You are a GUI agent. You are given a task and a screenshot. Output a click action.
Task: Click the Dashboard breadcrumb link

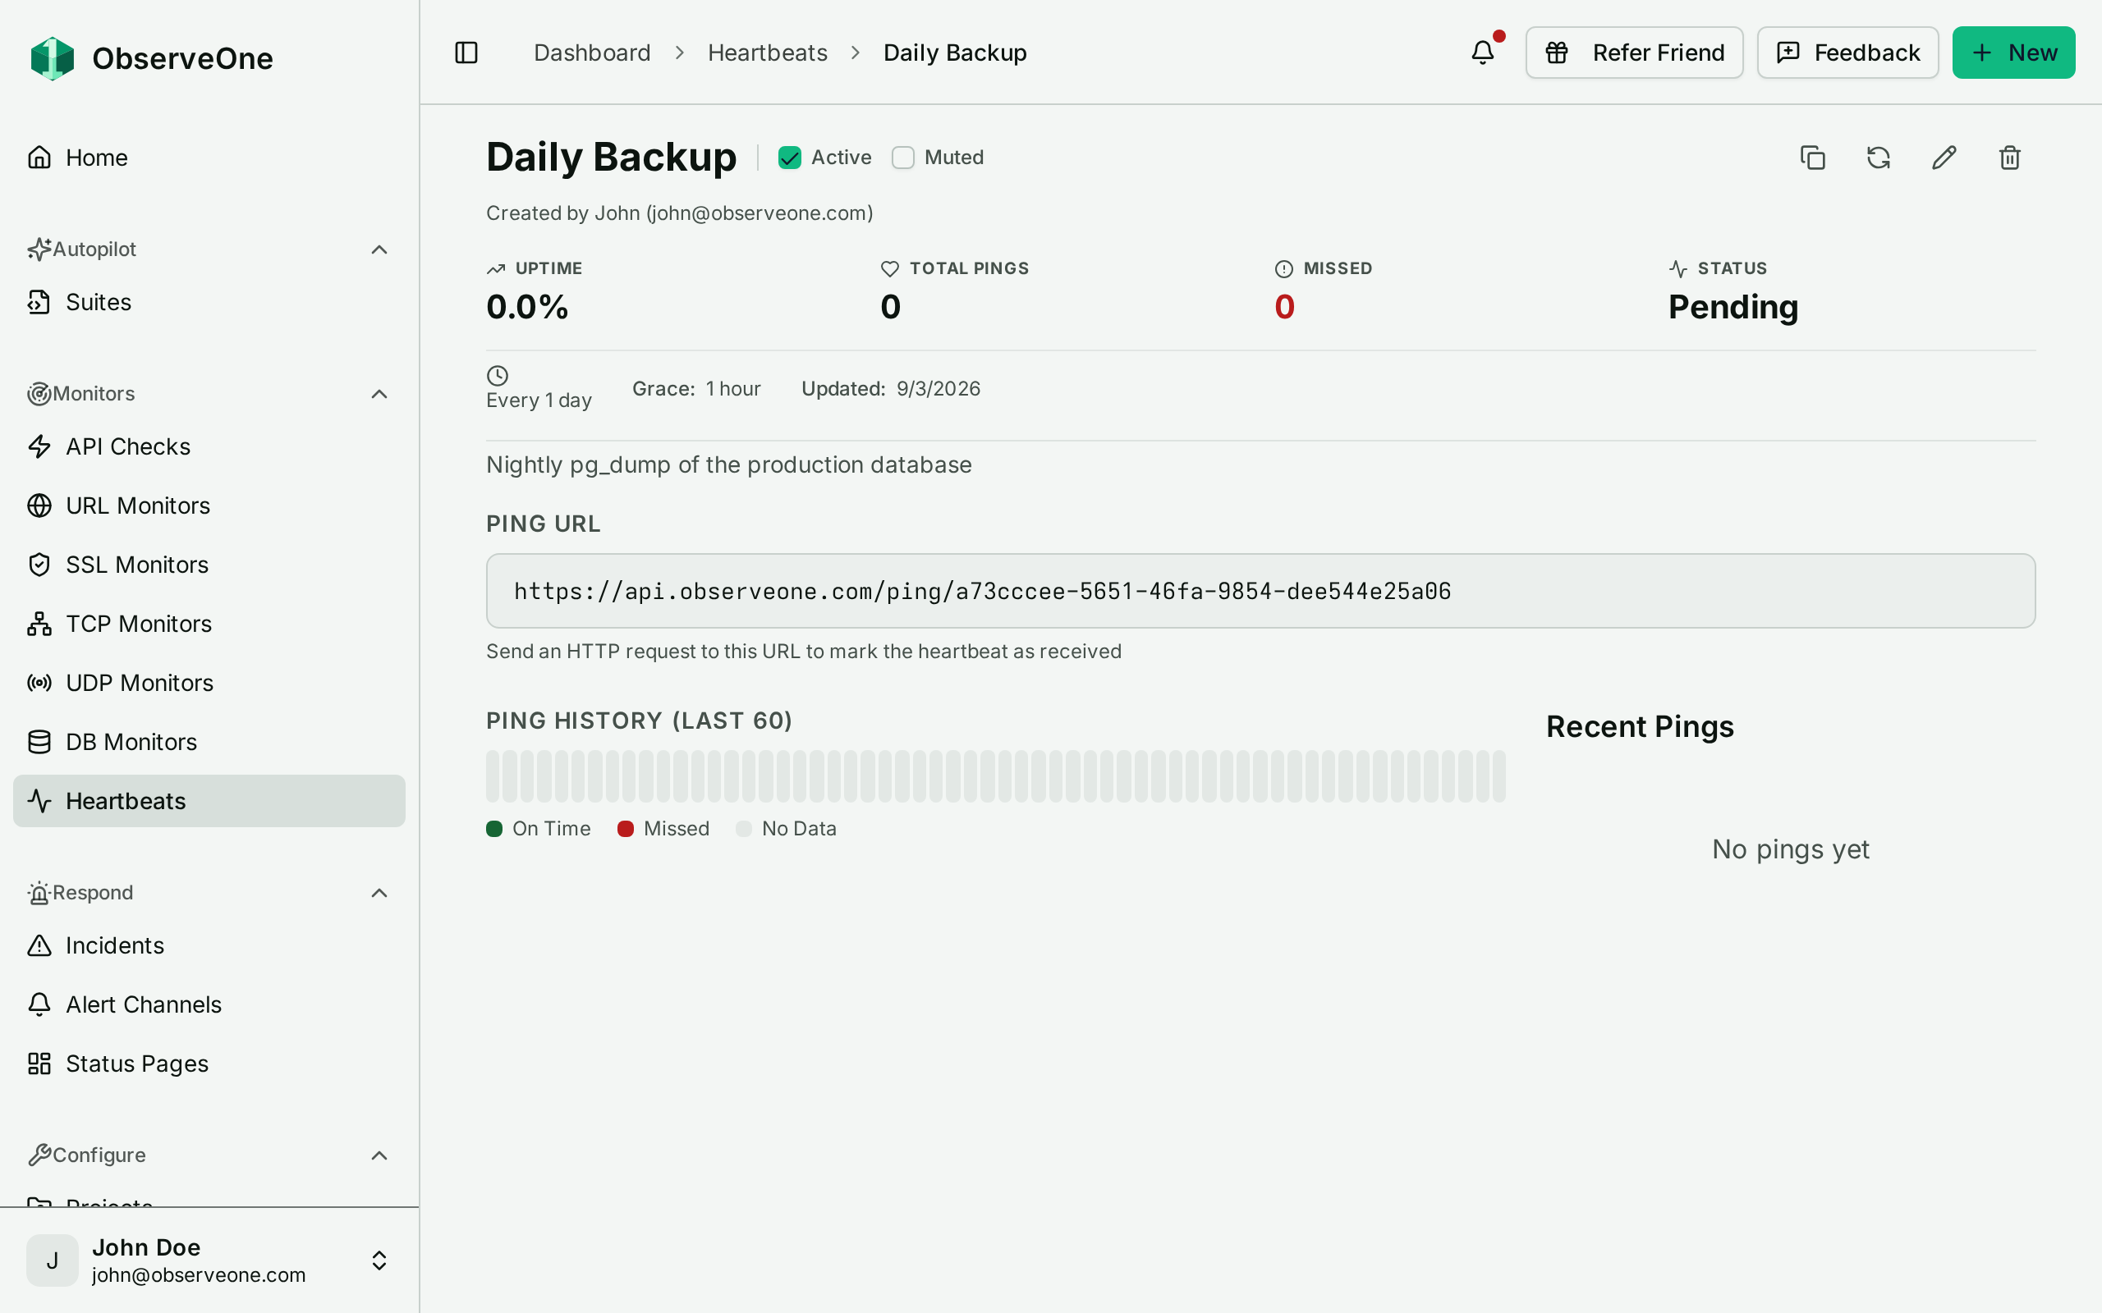[592, 53]
